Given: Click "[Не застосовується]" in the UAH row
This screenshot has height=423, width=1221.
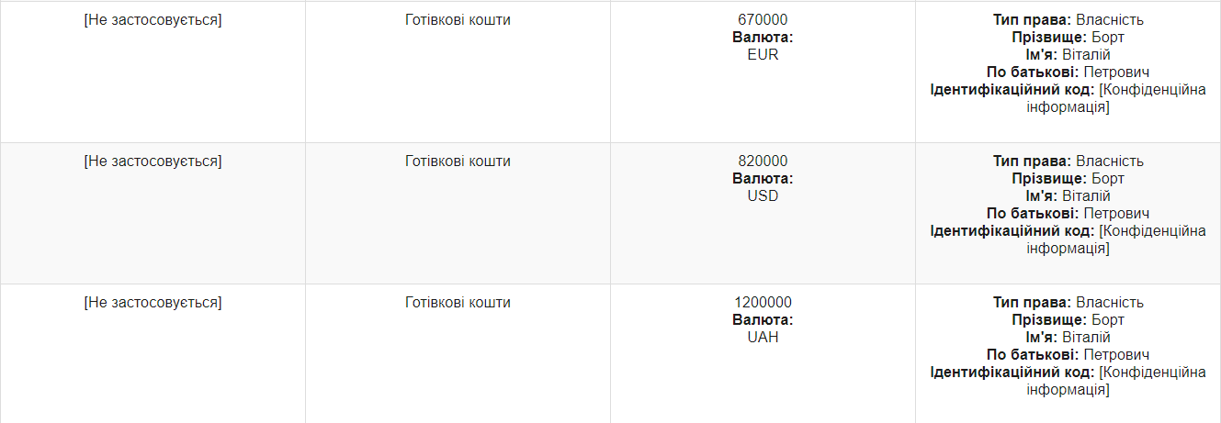Looking at the screenshot, I should click(153, 303).
